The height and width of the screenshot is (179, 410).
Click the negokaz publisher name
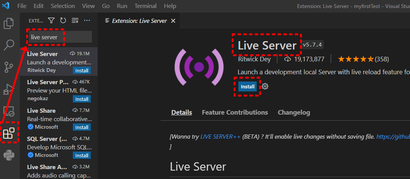pos(38,99)
